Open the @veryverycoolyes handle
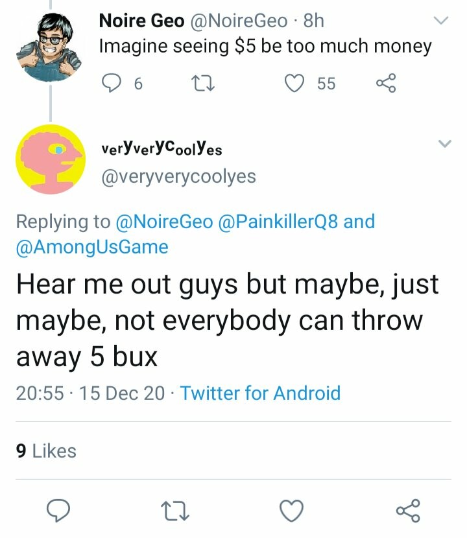 point(177,176)
